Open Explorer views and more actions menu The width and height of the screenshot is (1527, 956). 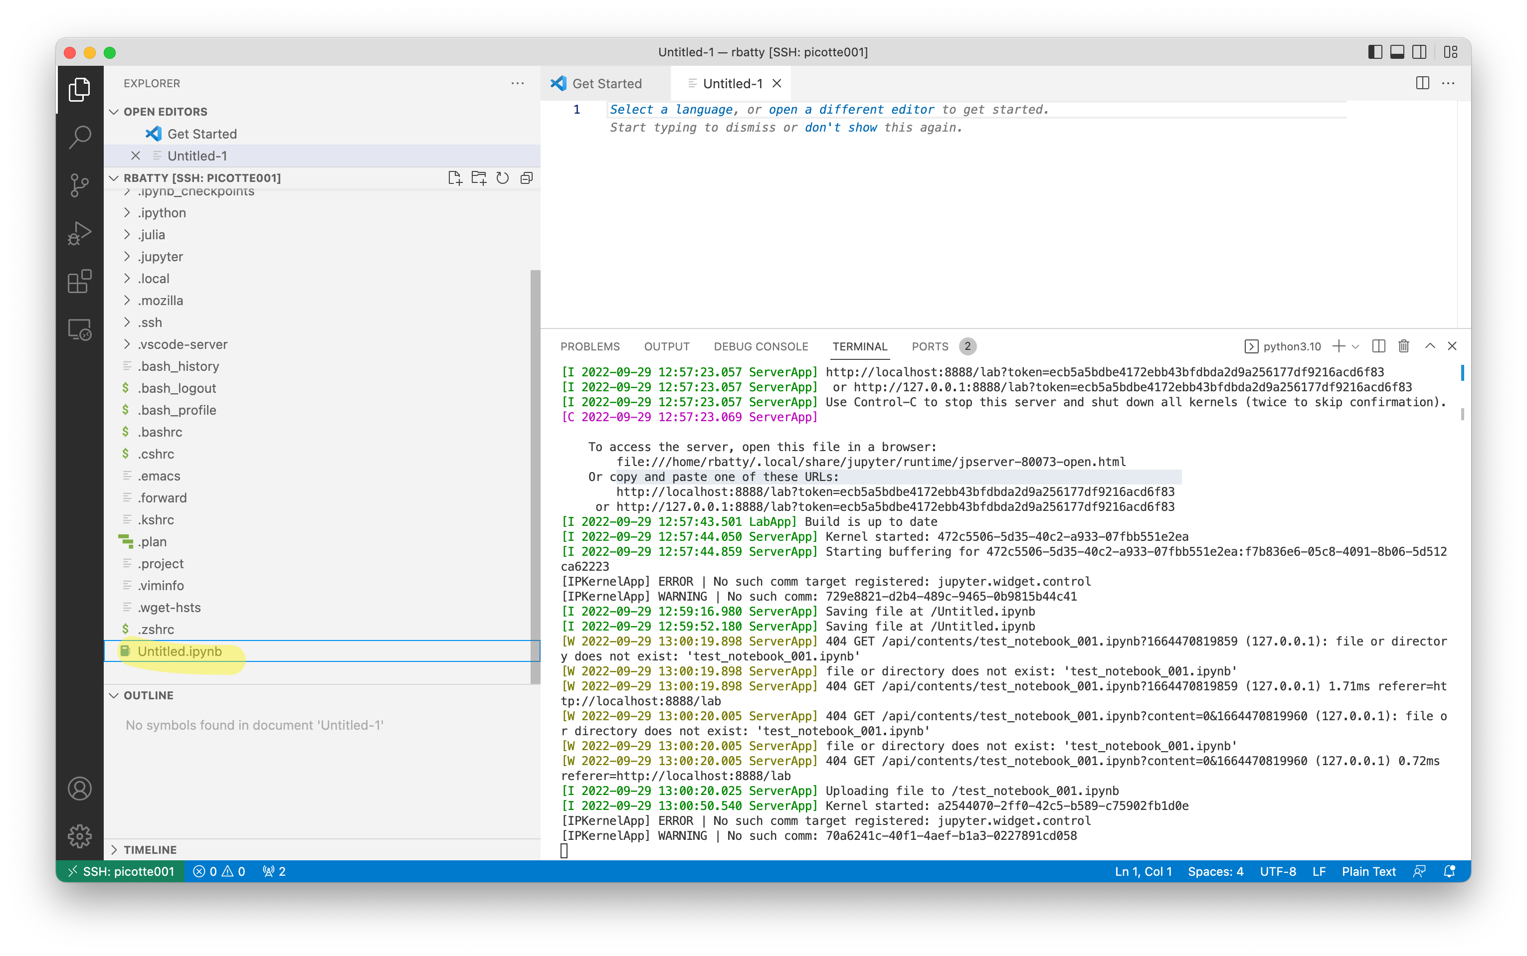pyautogui.click(x=518, y=83)
